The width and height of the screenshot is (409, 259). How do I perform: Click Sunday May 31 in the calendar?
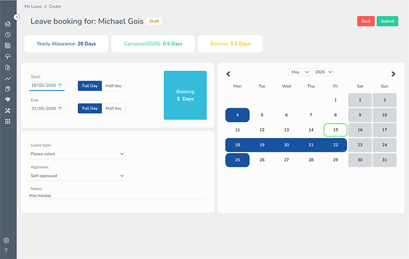click(384, 160)
